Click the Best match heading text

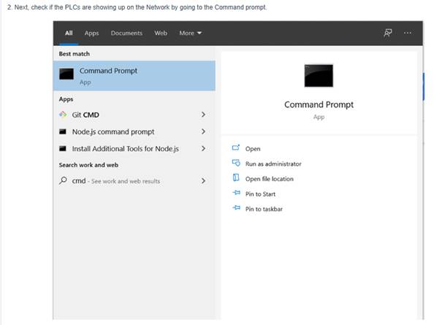75,54
